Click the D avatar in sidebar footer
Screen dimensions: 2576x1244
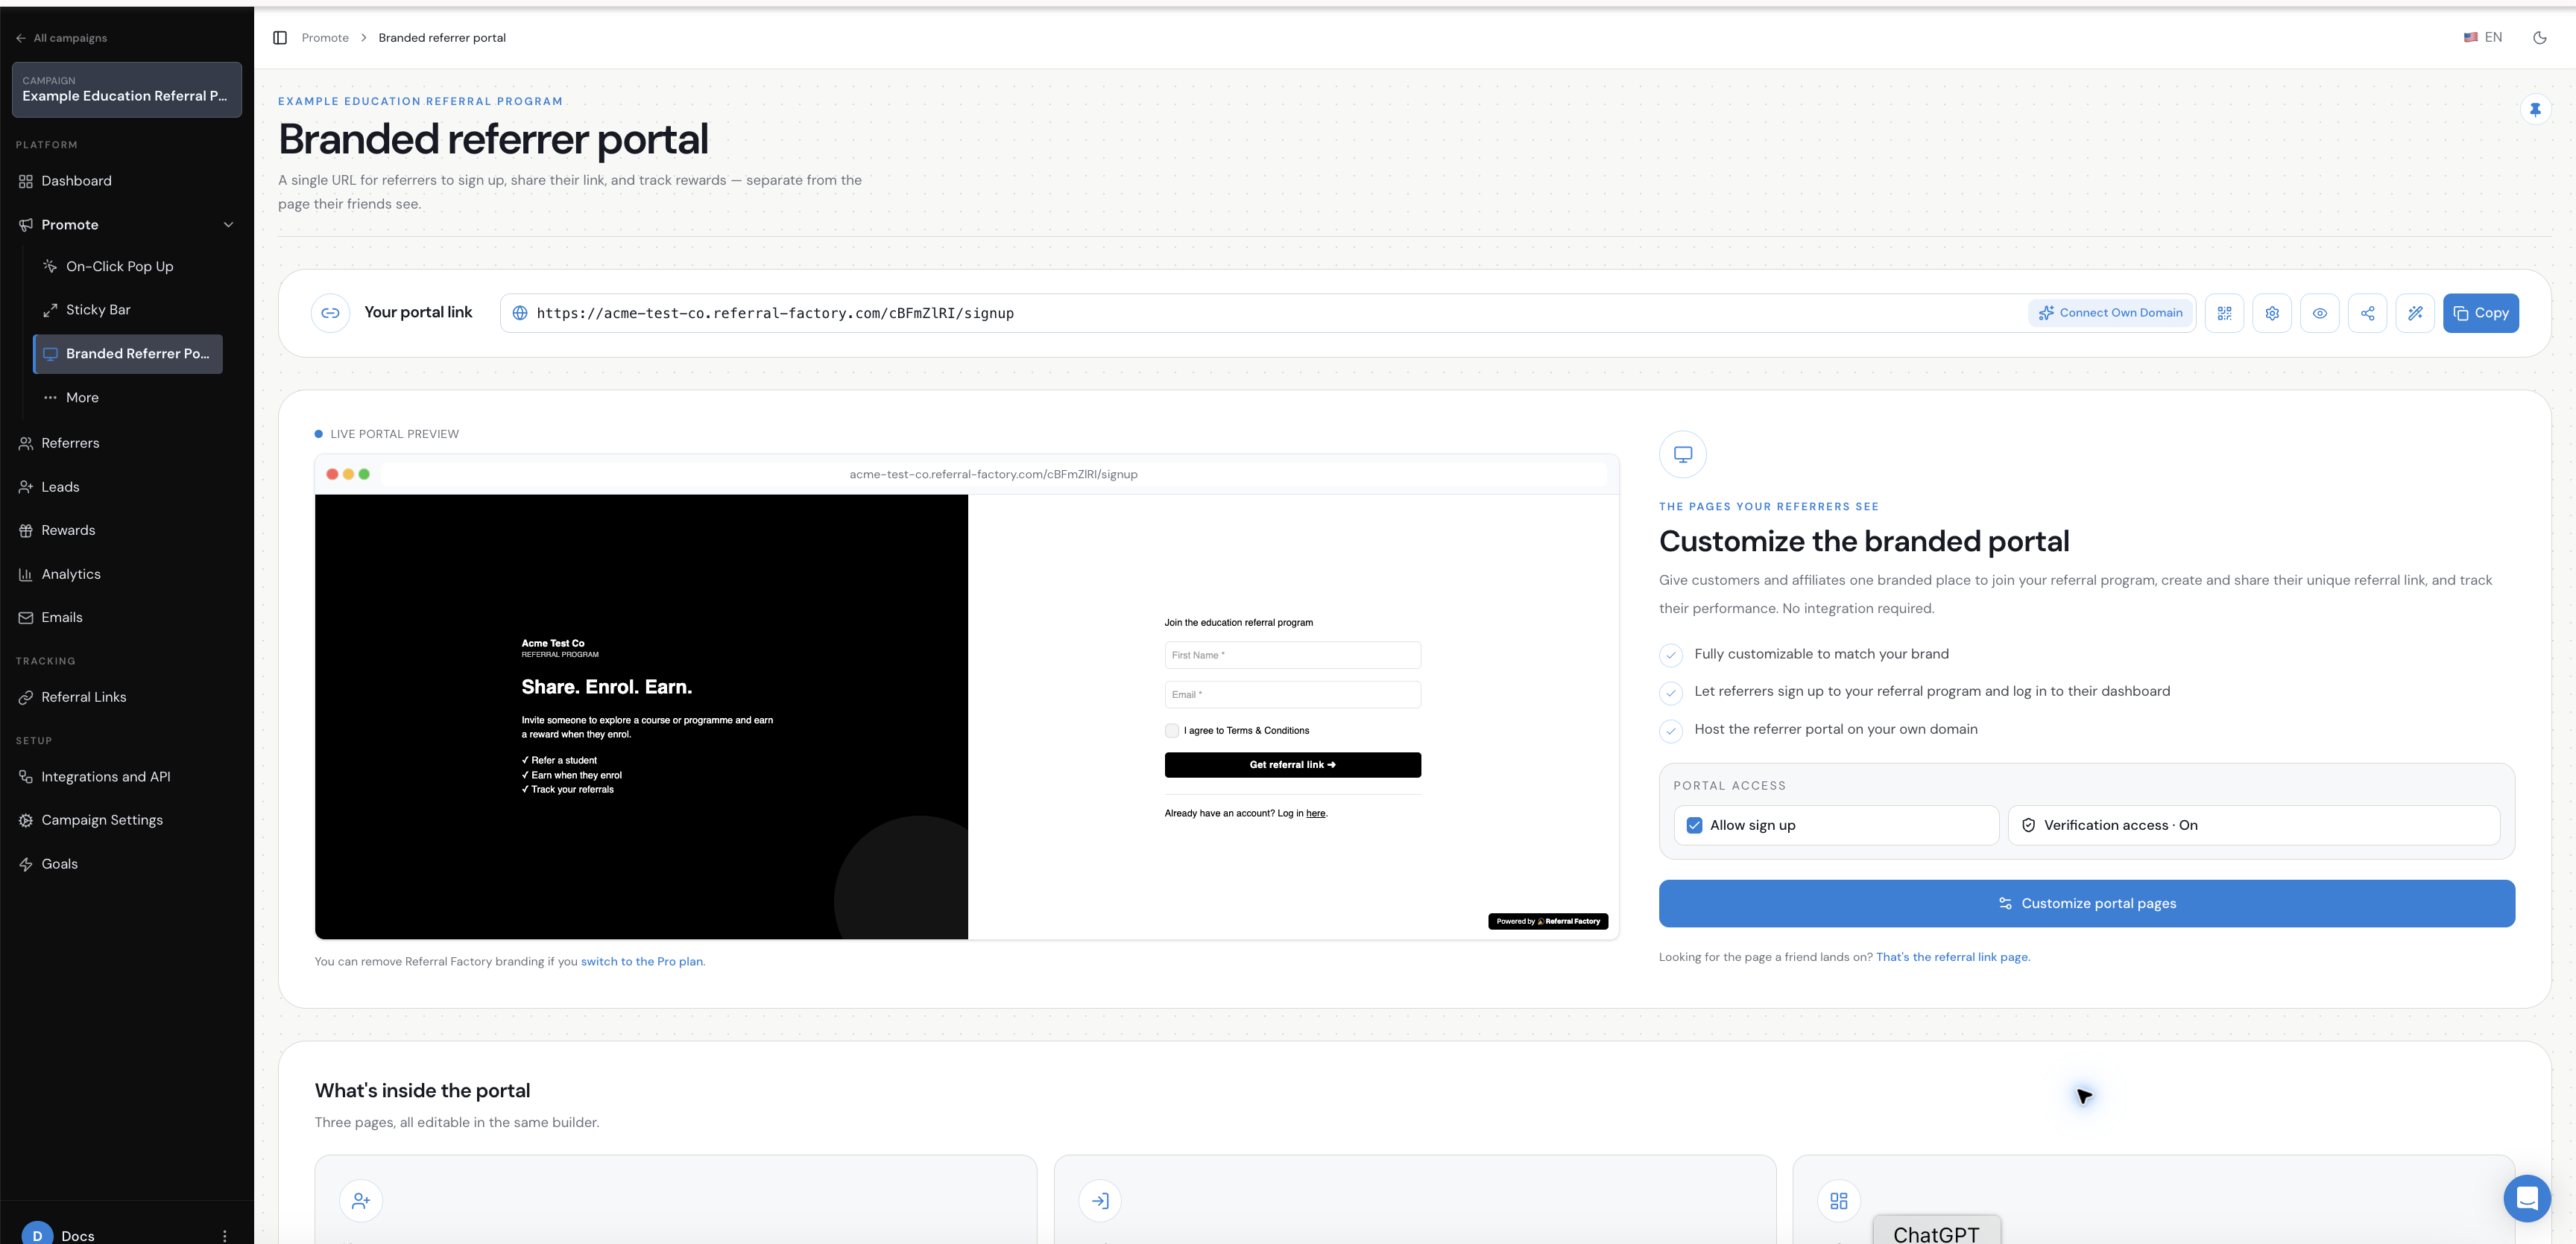(x=37, y=1234)
